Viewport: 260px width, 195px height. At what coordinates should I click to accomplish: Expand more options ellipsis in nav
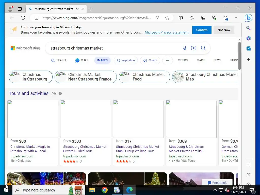click(168, 60)
